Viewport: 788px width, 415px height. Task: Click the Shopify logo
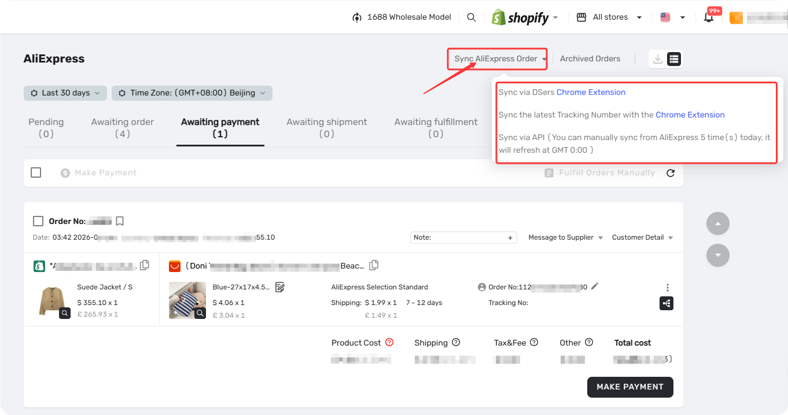520,17
